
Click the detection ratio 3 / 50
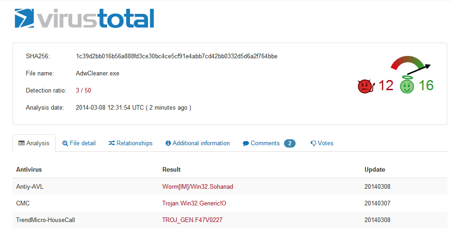(83, 90)
